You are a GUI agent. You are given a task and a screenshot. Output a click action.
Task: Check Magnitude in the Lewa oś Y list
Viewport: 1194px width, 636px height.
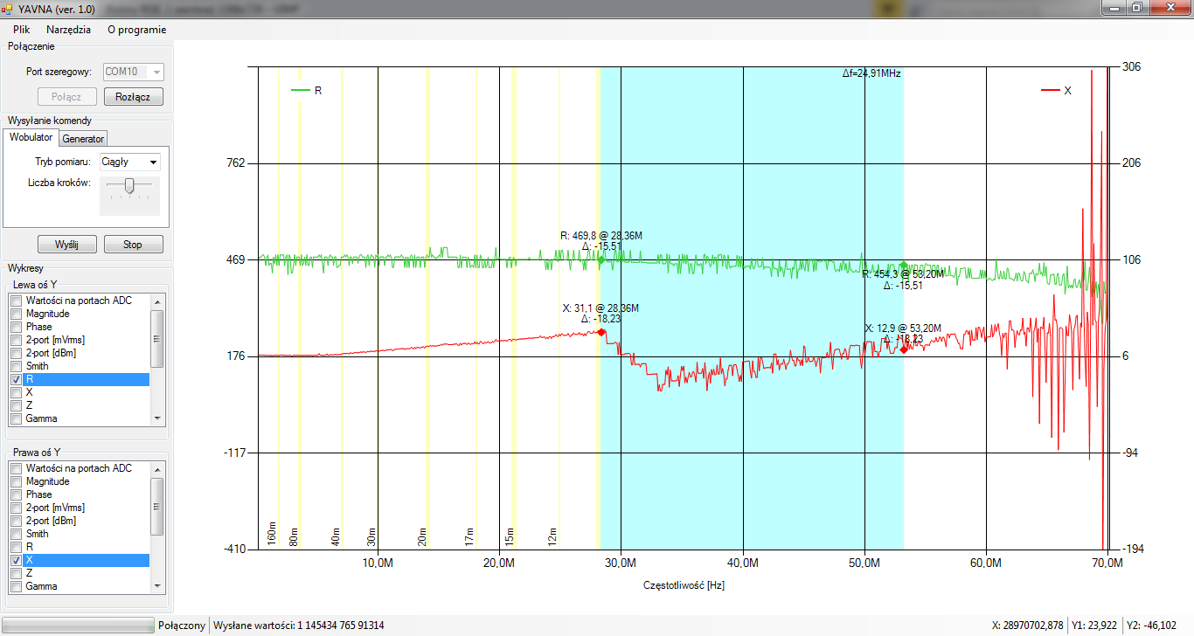16,314
